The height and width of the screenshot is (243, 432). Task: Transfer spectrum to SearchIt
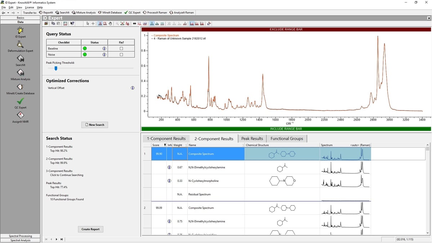coord(63,12)
